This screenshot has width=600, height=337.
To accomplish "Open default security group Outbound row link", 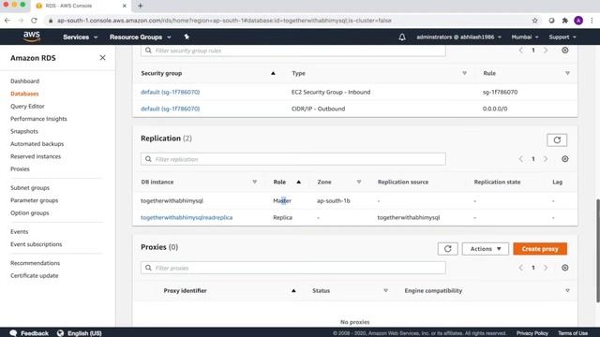I will click(x=170, y=109).
